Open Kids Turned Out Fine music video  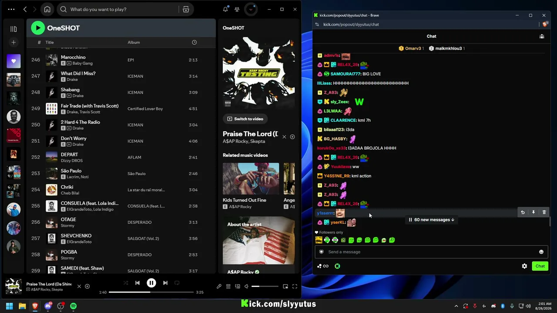pos(251,179)
